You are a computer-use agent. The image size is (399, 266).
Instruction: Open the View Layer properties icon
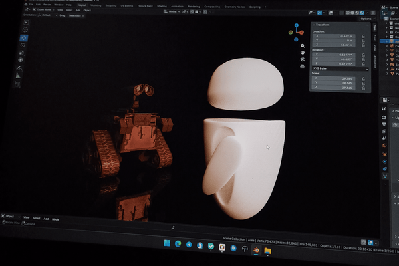(x=384, y=131)
